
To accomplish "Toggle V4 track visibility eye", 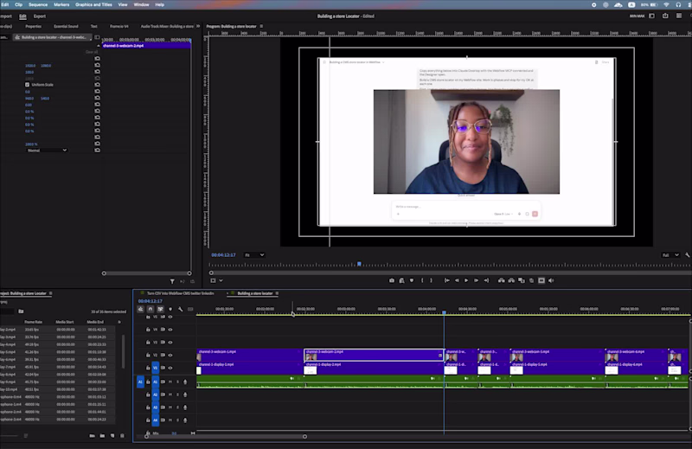I will [170, 330].
